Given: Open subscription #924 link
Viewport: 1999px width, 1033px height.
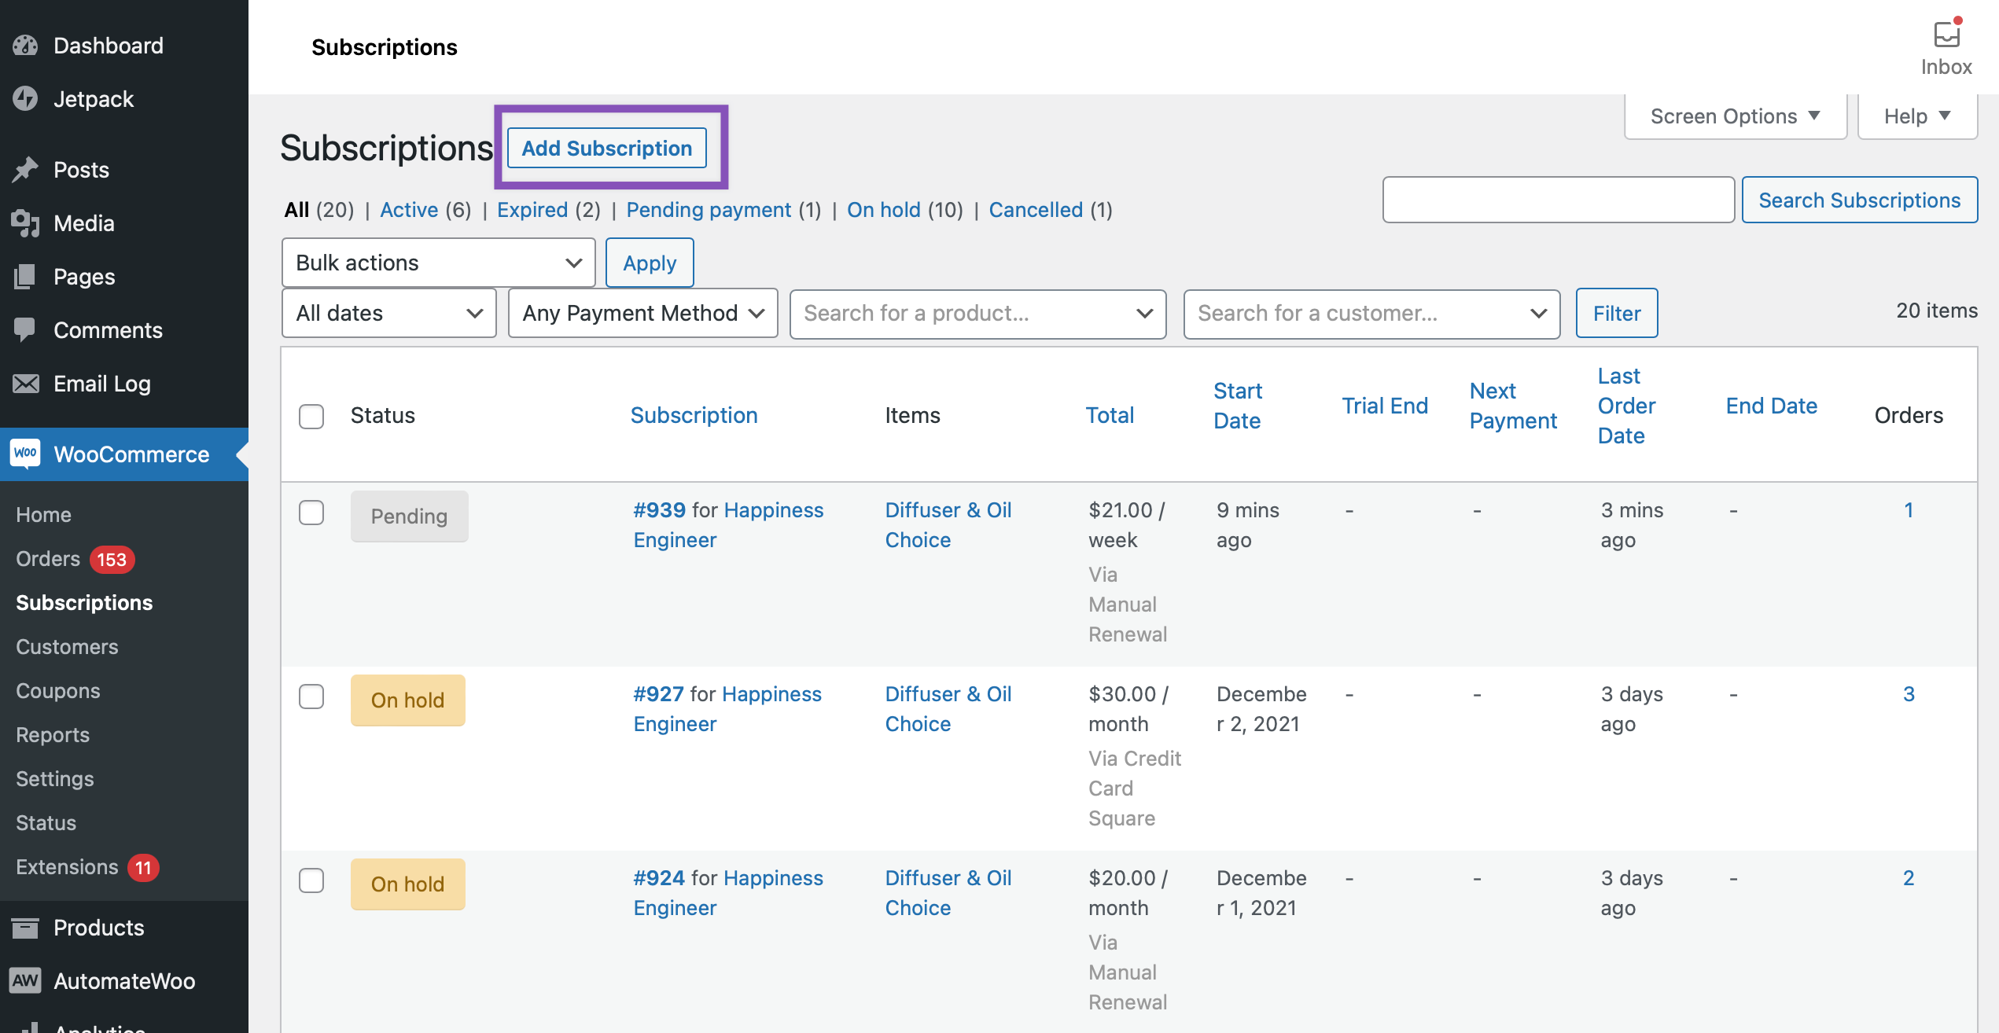Looking at the screenshot, I should (659, 878).
